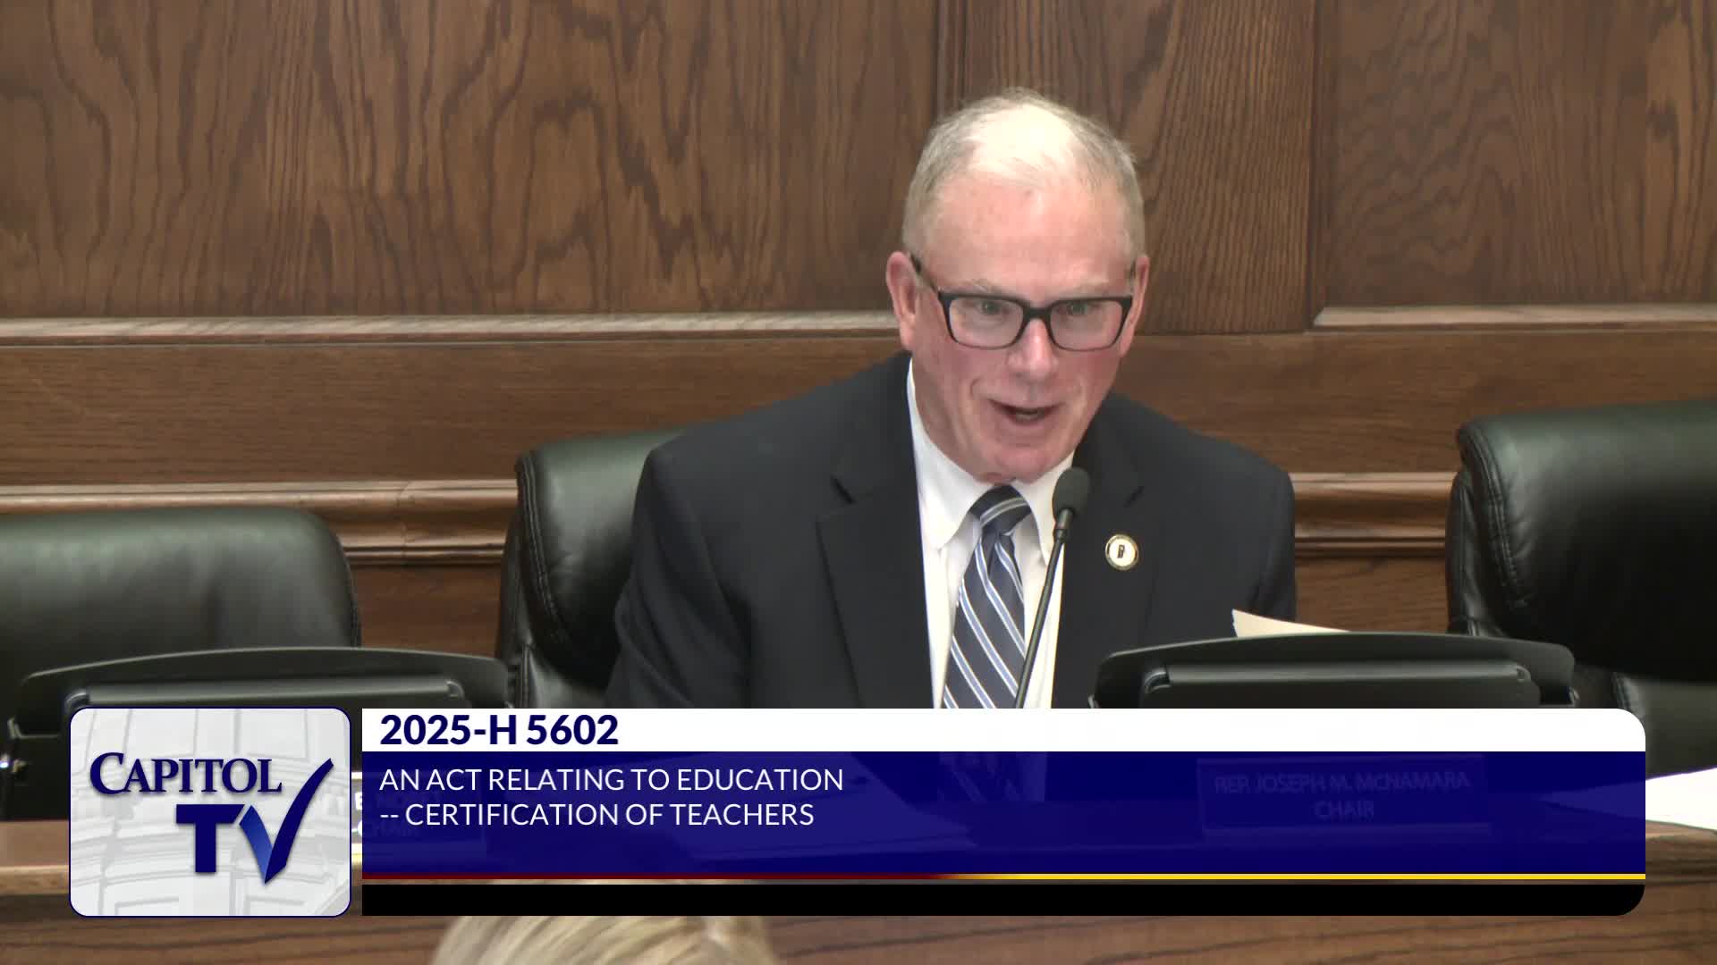Click AN ACT RELATING TO EDUCATION text
Screen dimensions: 1717x965
click(x=611, y=779)
